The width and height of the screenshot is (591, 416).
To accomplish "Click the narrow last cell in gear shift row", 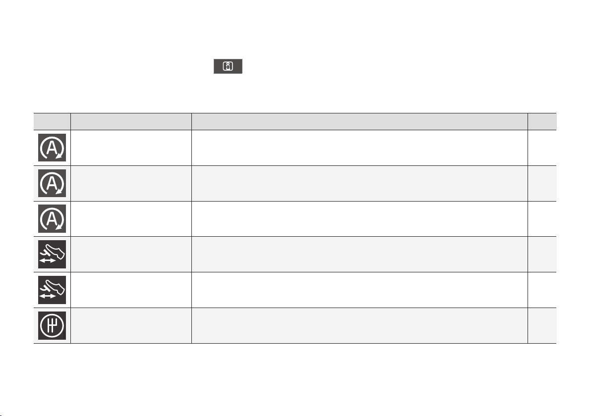I will click(542, 326).
